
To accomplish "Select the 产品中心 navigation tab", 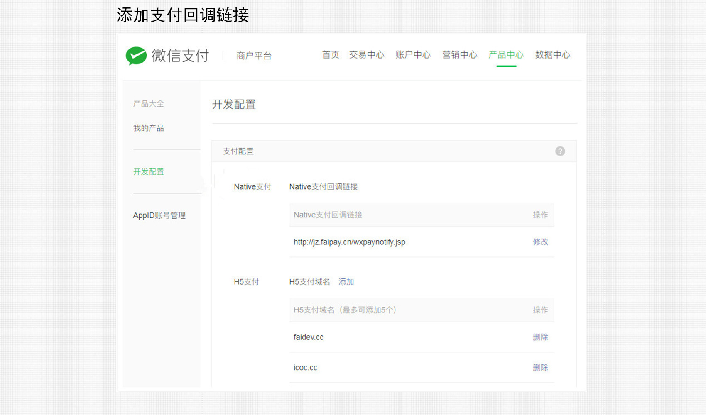I will coord(506,55).
